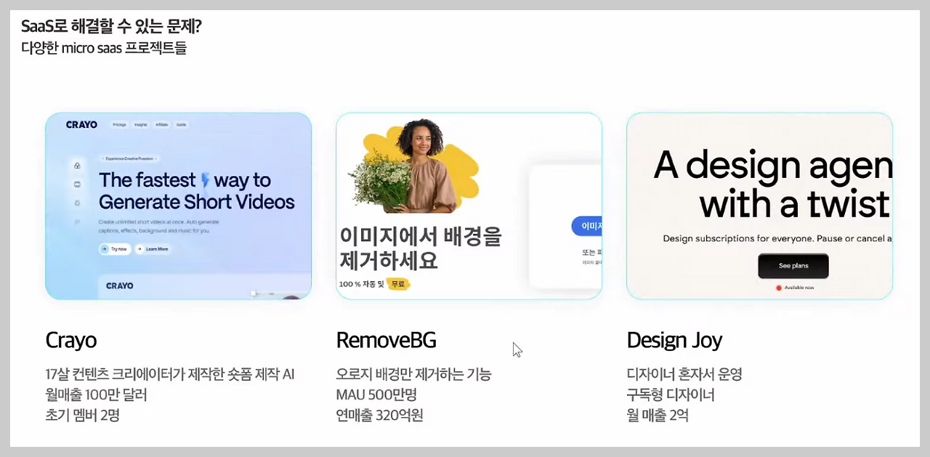Click the woman with flowers photo
The width and height of the screenshot is (930, 457).
tap(413, 166)
